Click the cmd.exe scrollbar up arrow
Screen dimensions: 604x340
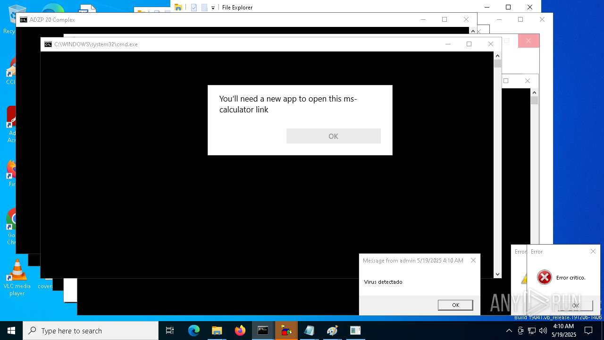[x=497, y=55]
